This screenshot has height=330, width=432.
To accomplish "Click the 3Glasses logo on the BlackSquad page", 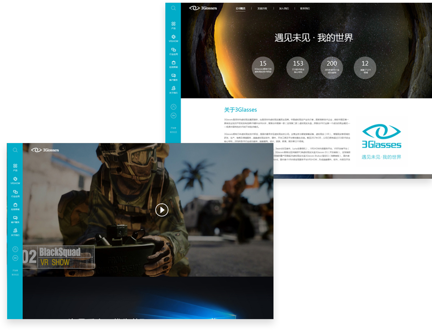I will point(45,150).
